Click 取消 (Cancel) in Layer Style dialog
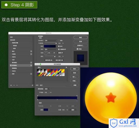Screen dimensions: 139x128 pos(80,41)
